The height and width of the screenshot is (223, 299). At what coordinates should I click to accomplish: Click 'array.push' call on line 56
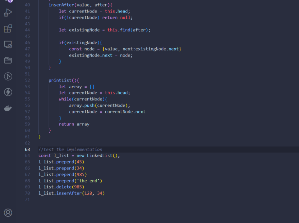(x=82, y=106)
